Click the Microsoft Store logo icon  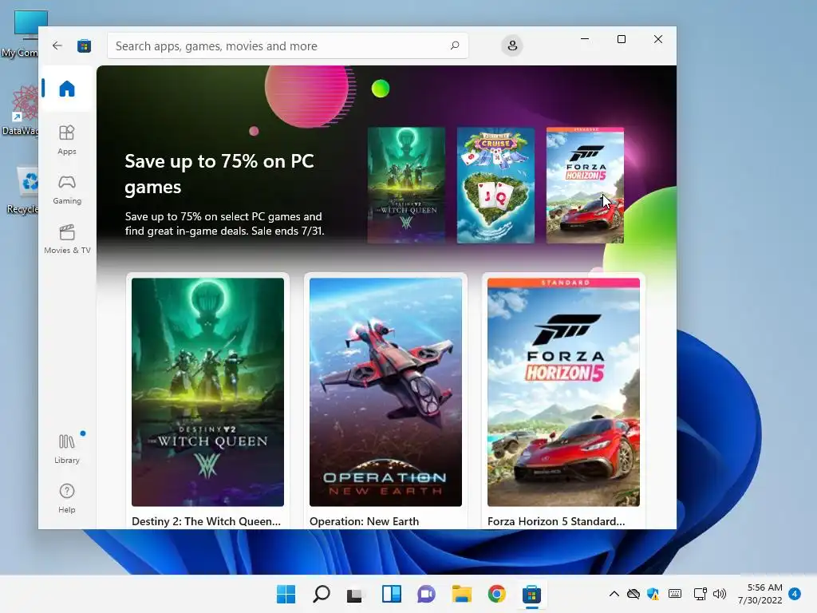coord(84,45)
